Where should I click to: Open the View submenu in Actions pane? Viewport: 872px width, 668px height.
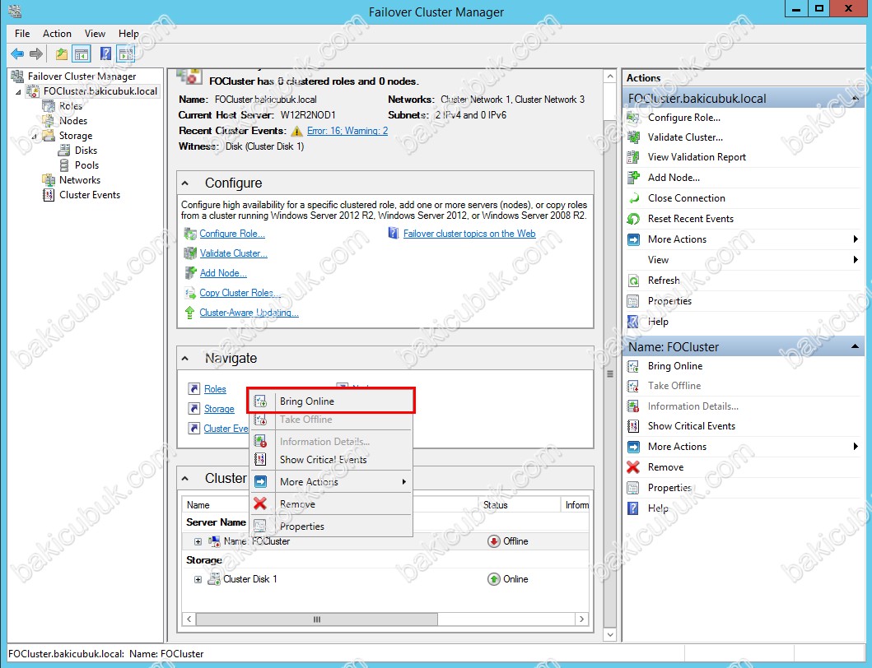coord(743,260)
